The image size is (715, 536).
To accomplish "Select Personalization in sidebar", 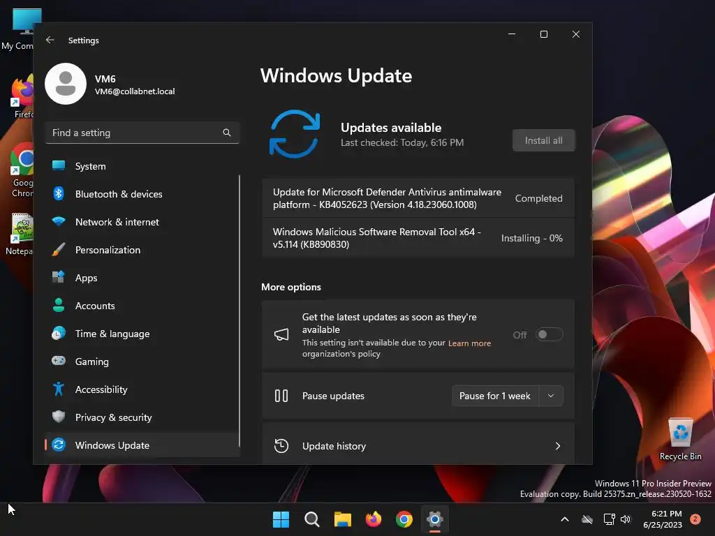I will pos(142,250).
